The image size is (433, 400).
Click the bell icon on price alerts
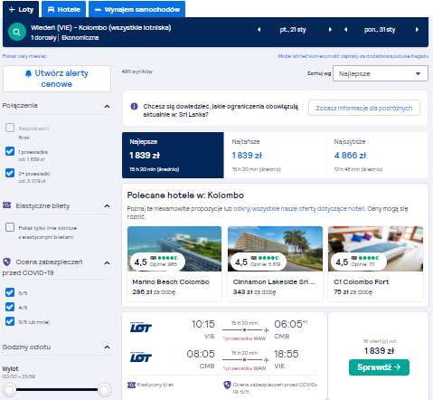point(28,73)
